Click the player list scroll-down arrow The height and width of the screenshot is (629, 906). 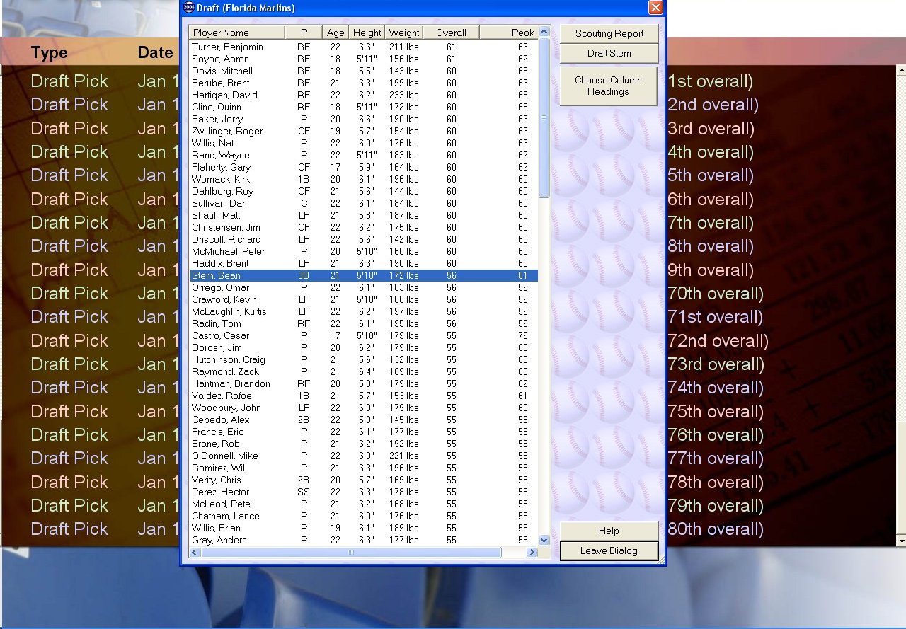[544, 540]
